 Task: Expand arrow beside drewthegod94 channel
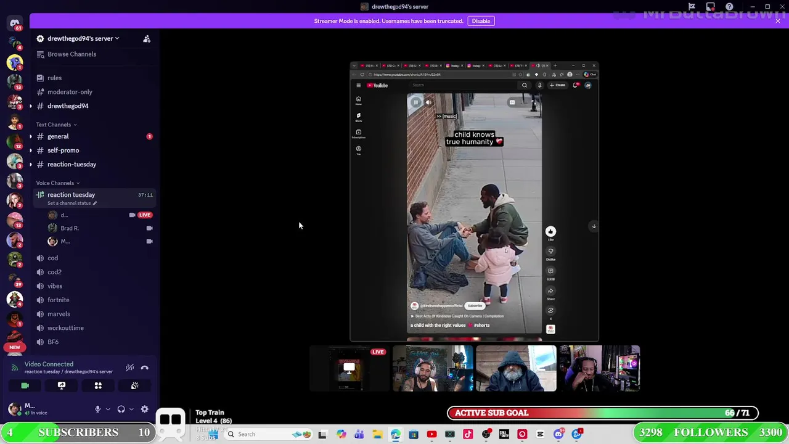31,106
